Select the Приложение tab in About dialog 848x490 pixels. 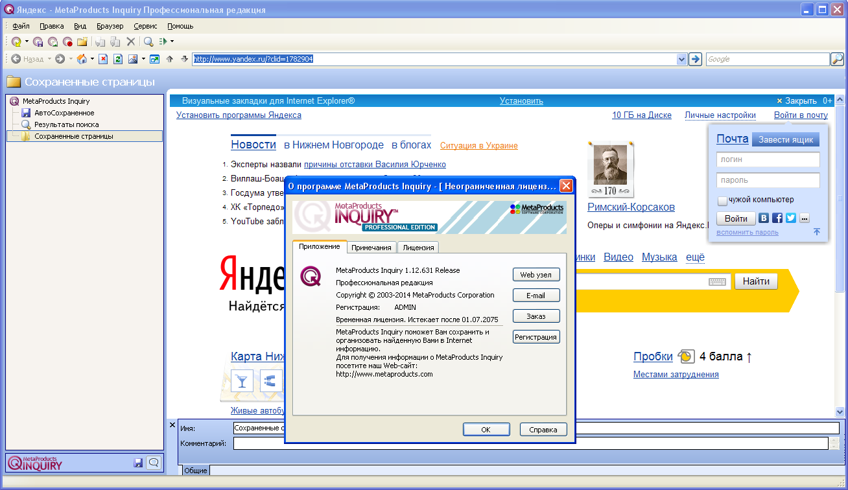(320, 246)
